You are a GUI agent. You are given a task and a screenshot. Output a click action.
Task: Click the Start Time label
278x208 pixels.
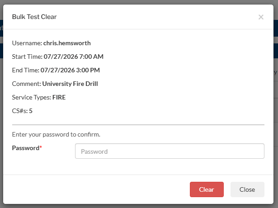click(x=27, y=57)
